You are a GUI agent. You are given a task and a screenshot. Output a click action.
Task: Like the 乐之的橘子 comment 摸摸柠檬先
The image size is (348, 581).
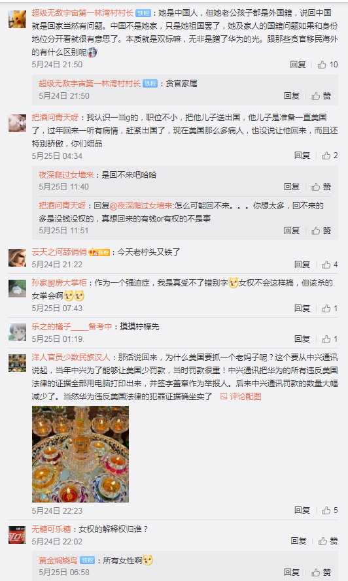coord(330,339)
